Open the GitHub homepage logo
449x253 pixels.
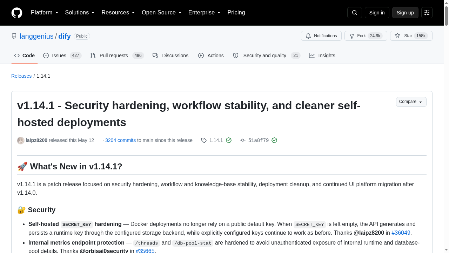tap(17, 13)
